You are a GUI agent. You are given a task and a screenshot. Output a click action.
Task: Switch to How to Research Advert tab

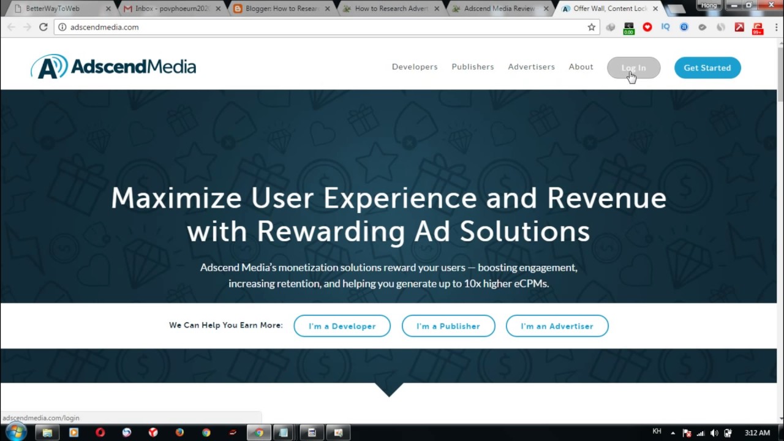(x=390, y=9)
